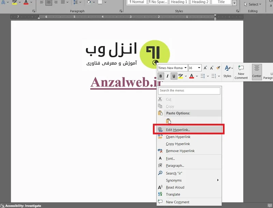Viewport: 273px width, 208px height.
Task: Click the Search the menus field
Action: click(189, 91)
